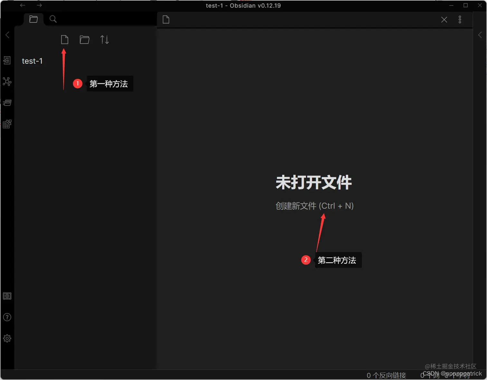The image size is (487, 380).
Task: Create a new folder in the vault
Action: point(84,39)
